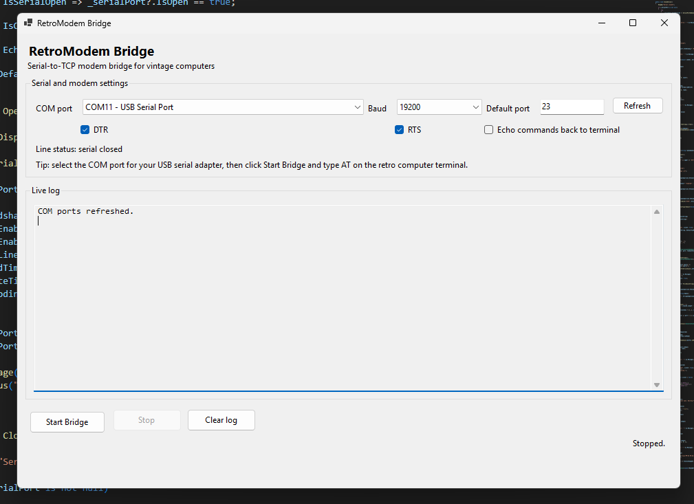Click the 'Stopped.' status text

[649, 443]
